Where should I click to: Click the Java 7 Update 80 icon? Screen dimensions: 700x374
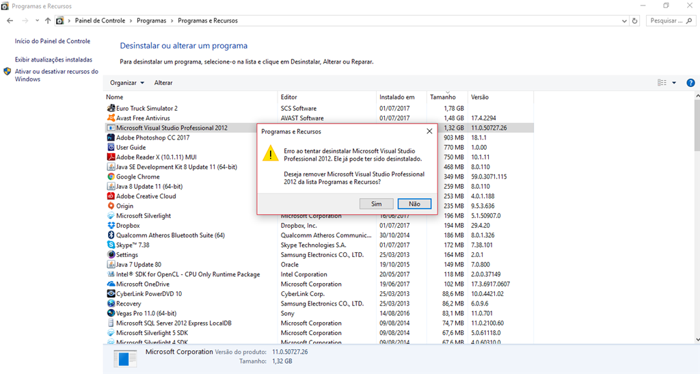coord(111,265)
